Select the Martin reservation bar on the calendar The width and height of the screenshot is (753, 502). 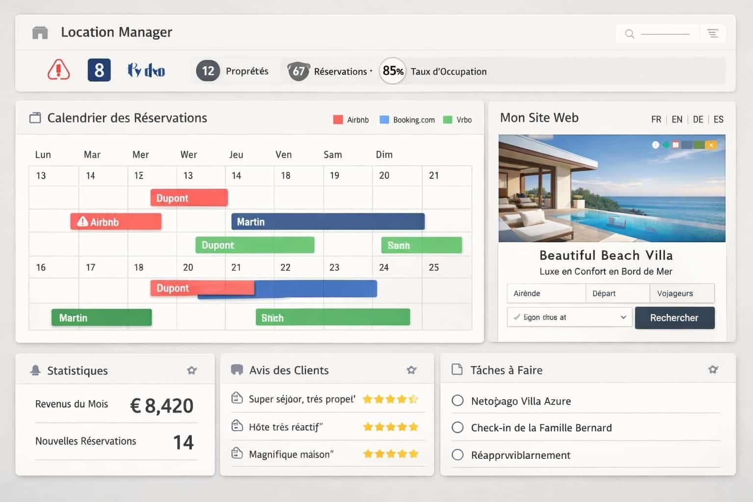click(327, 222)
